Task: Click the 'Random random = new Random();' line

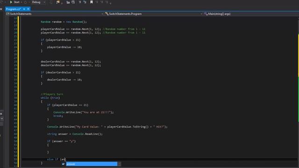Action: coord(64,22)
